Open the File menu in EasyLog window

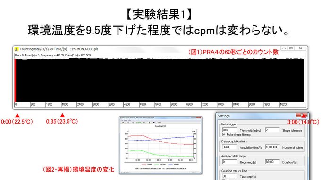tap(122, 120)
